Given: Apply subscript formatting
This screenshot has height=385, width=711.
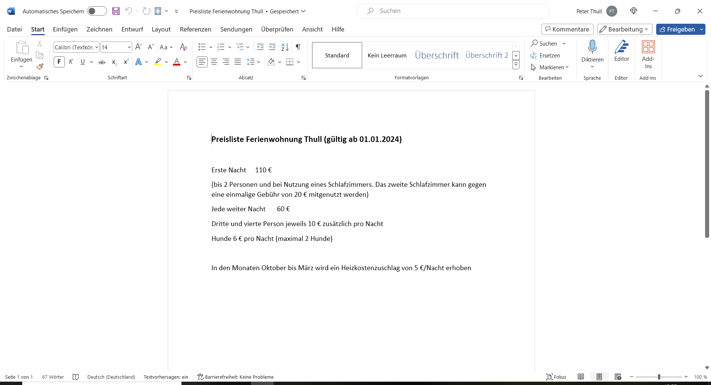Looking at the screenshot, I should (114, 62).
